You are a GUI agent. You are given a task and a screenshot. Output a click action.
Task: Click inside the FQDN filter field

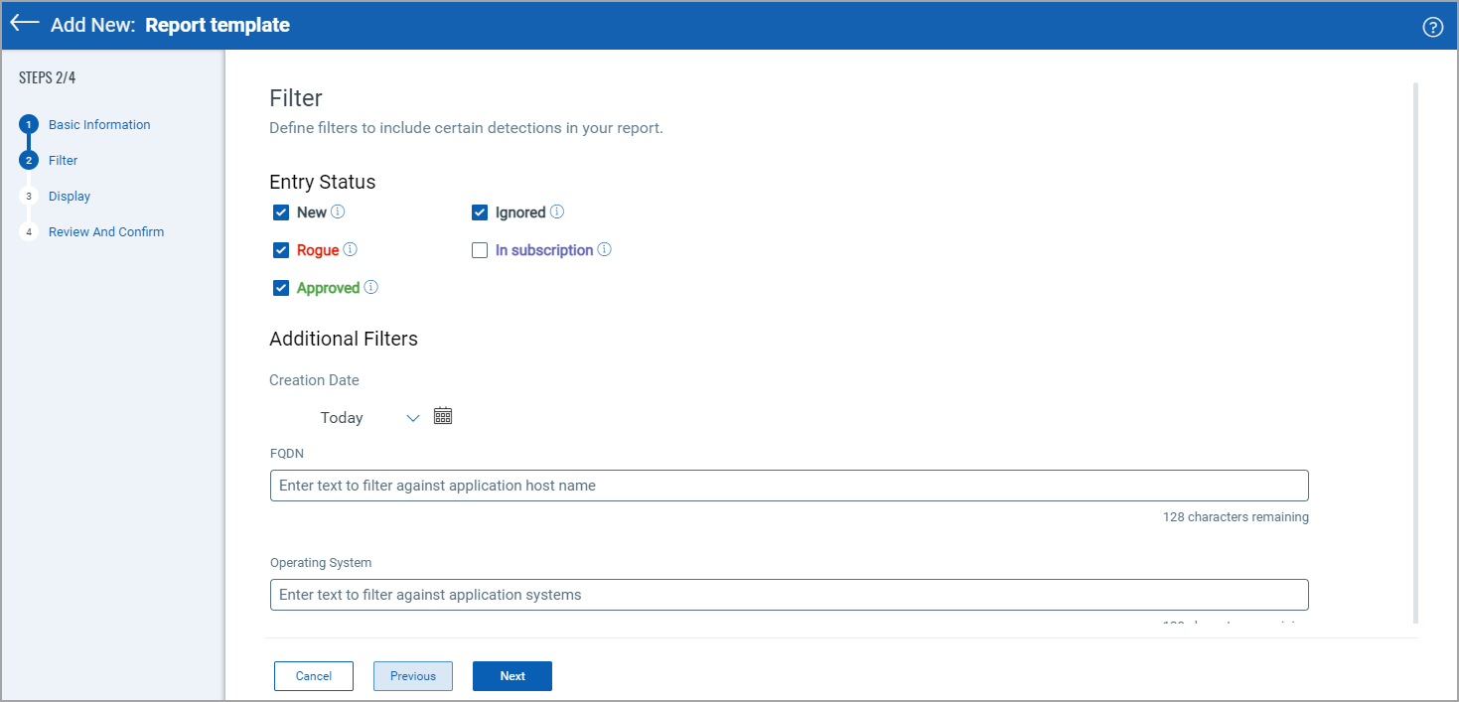(x=789, y=486)
